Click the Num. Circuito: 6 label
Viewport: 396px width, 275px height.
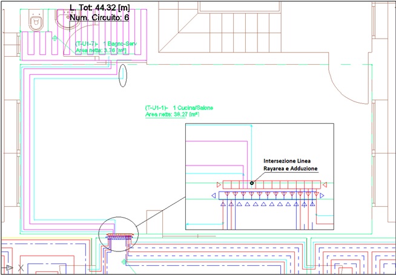(99, 18)
